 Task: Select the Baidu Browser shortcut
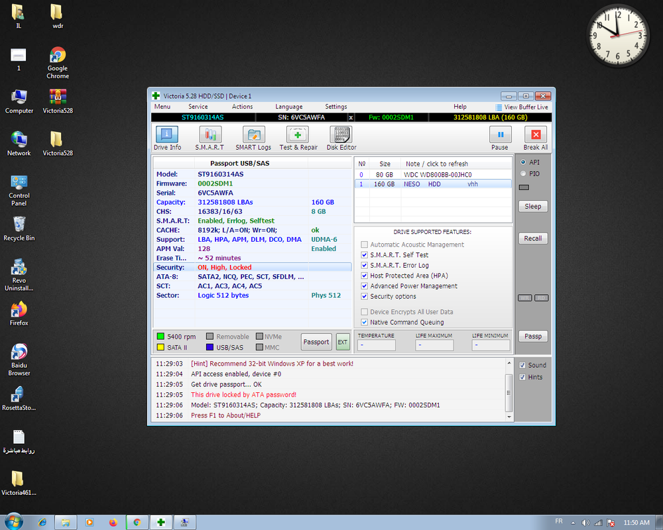pyautogui.click(x=19, y=360)
